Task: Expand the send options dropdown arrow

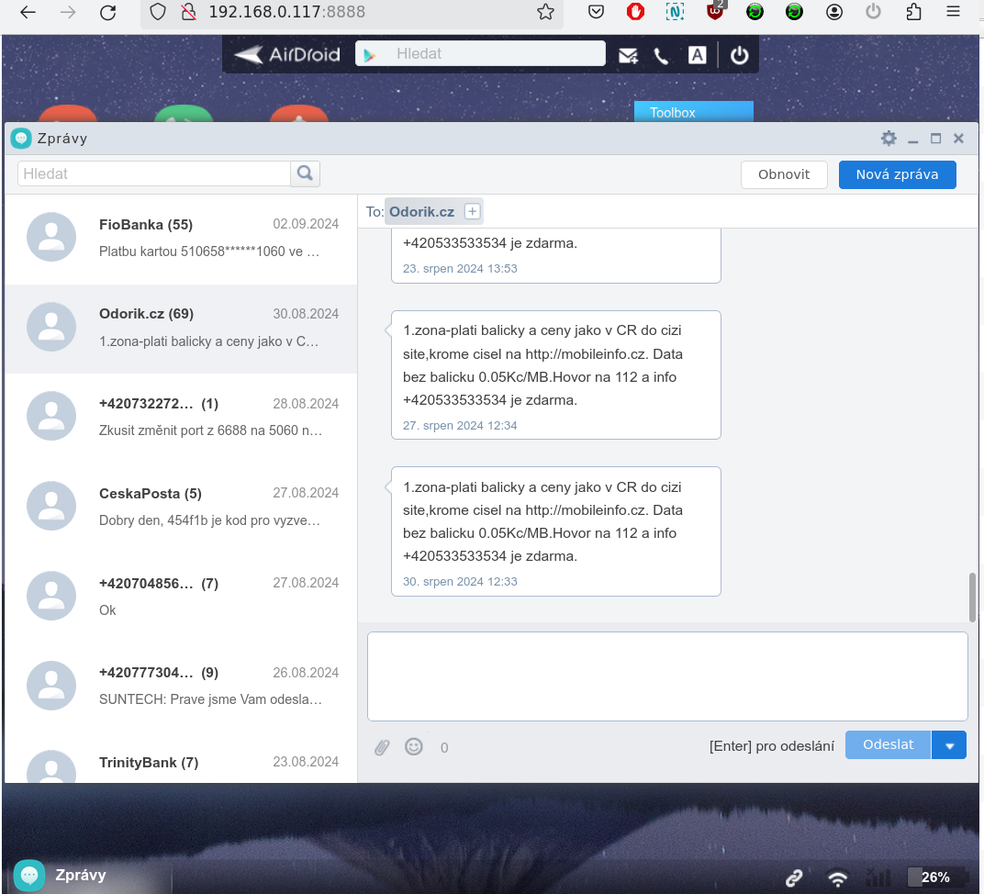Action: [x=949, y=745]
